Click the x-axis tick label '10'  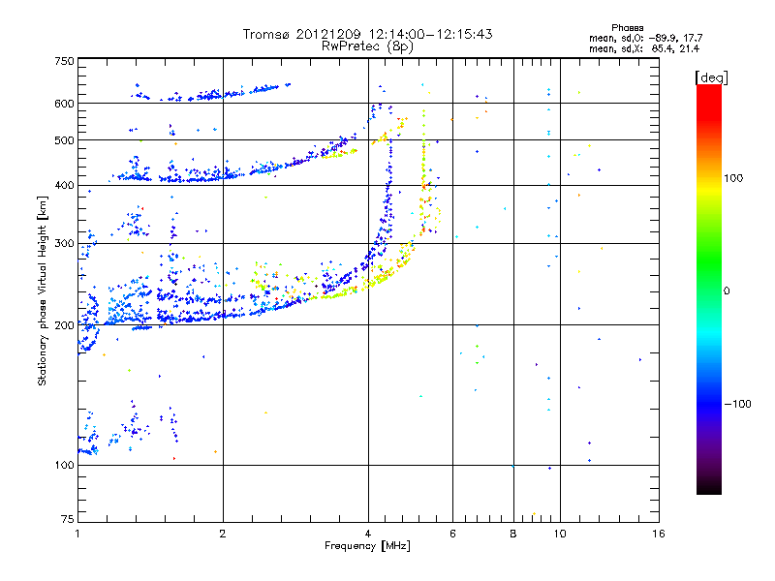click(x=560, y=534)
